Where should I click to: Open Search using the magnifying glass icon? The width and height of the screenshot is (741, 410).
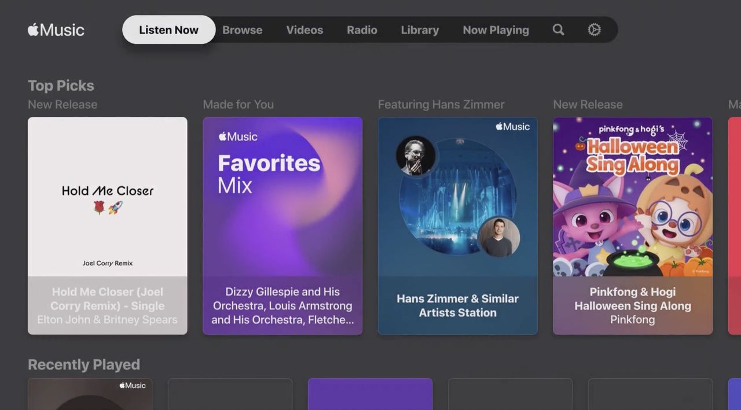[557, 29]
